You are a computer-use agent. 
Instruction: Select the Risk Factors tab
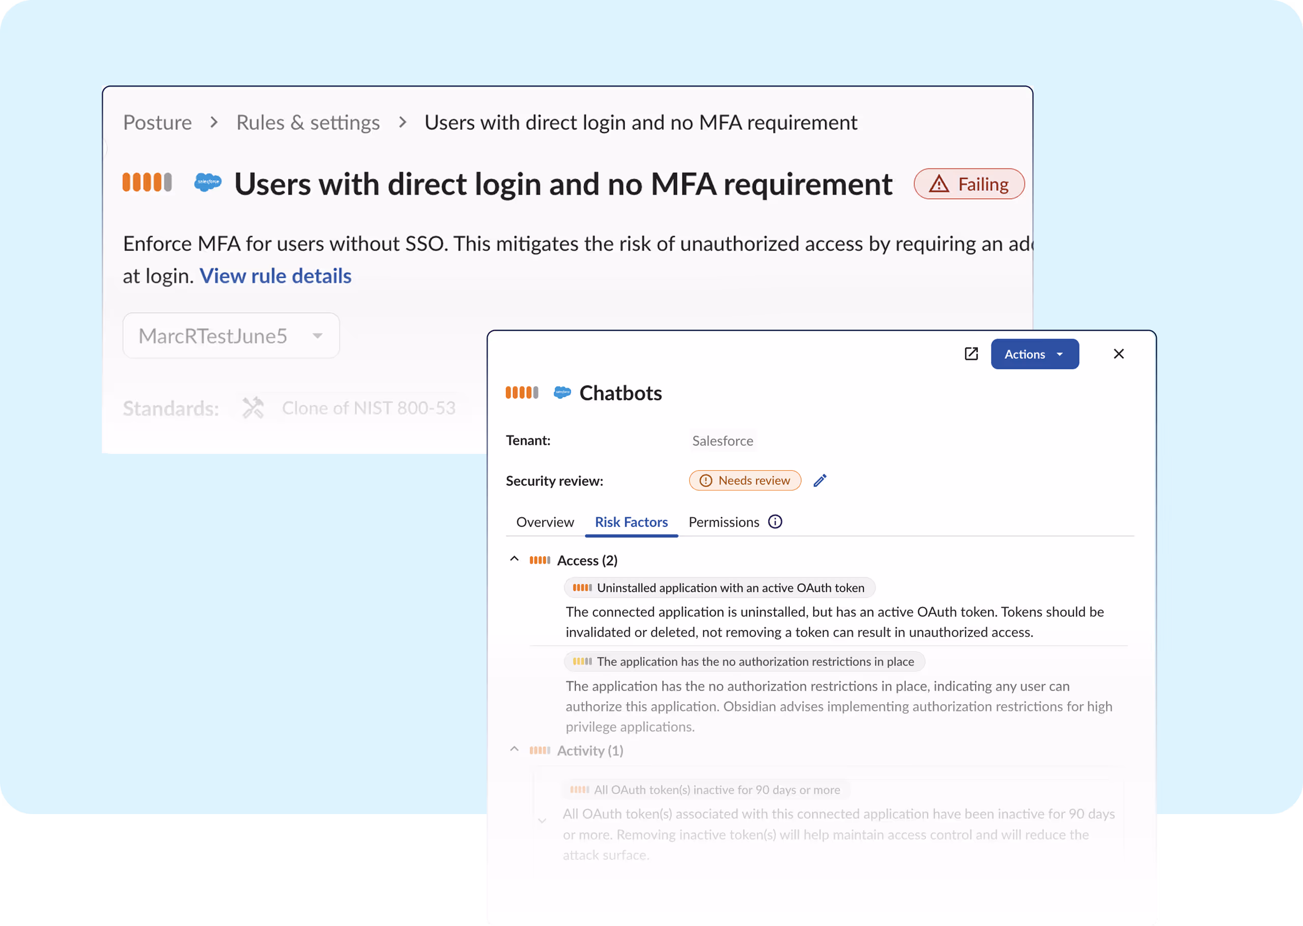pyautogui.click(x=631, y=522)
